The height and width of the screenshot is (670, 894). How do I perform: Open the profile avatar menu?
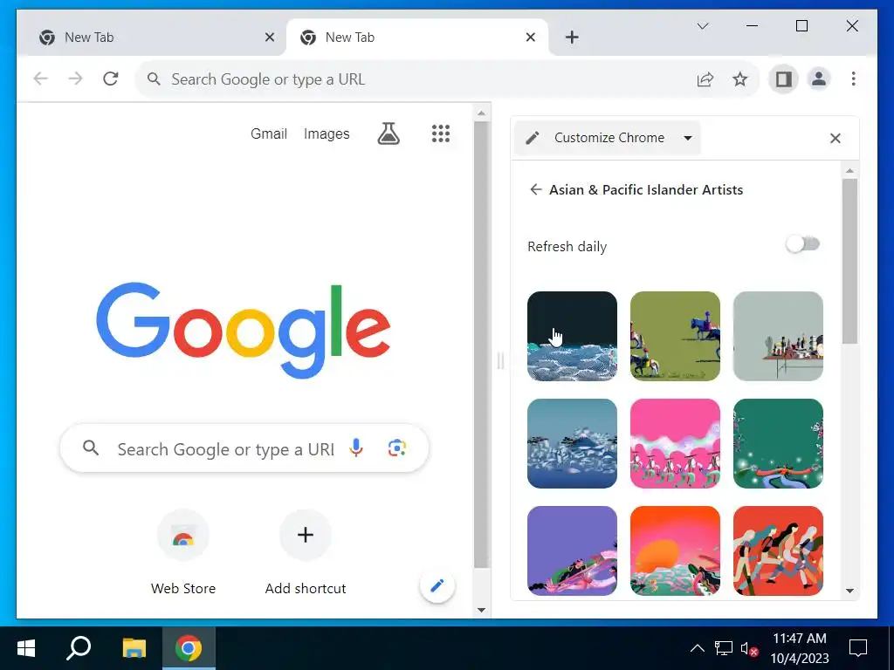819,79
